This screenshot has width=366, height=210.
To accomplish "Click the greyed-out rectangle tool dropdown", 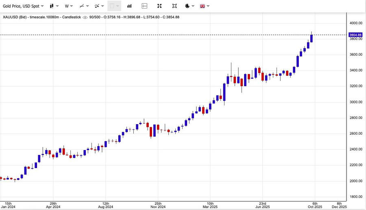I will click(x=114, y=6).
